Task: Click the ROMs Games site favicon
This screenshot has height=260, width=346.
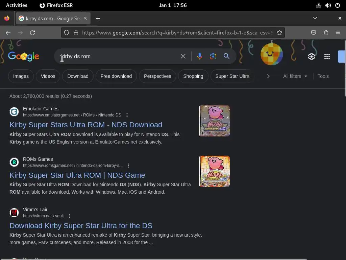Action: [14, 162]
